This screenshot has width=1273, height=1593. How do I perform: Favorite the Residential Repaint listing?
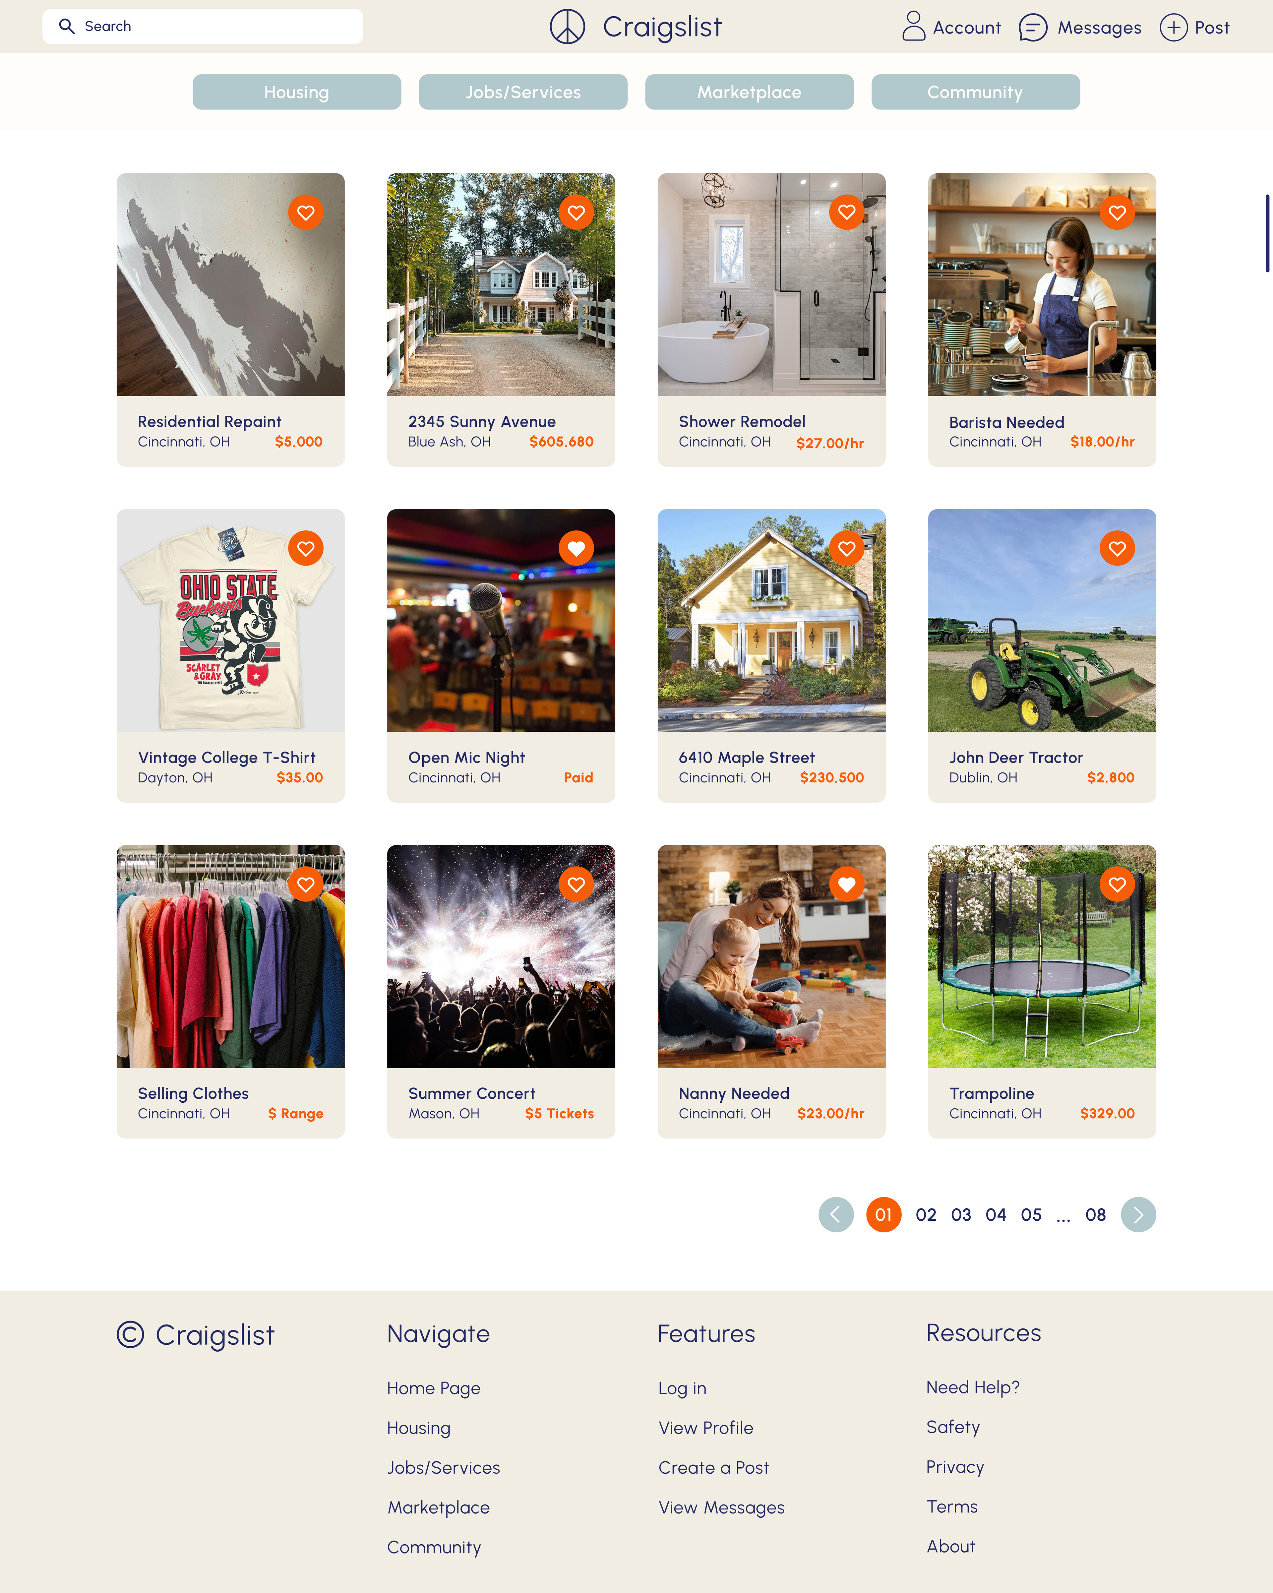click(305, 213)
